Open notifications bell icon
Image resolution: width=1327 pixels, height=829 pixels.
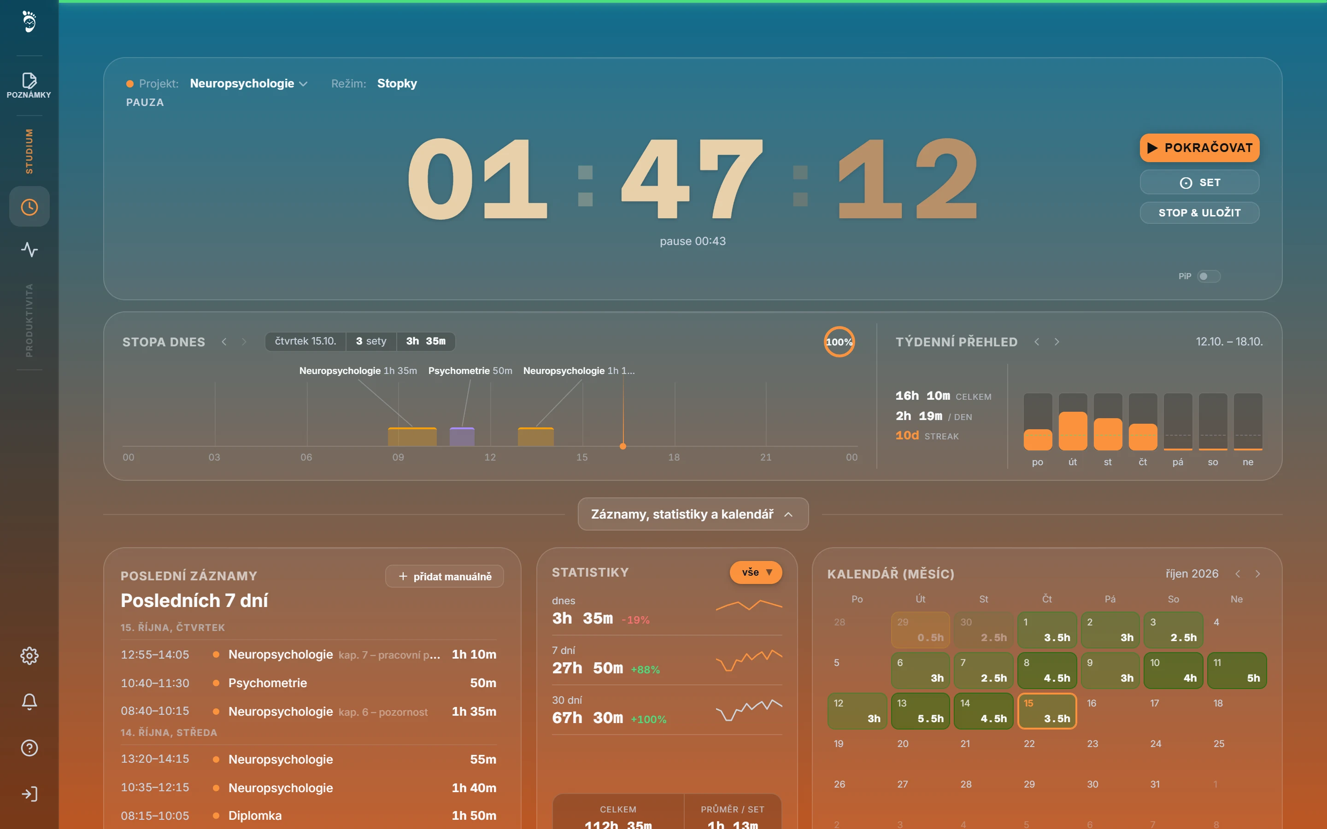pyautogui.click(x=29, y=702)
